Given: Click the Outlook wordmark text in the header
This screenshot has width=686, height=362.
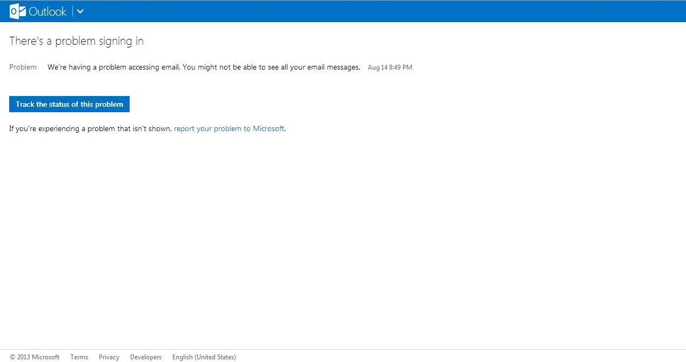Looking at the screenshot, I should [48, 11].
